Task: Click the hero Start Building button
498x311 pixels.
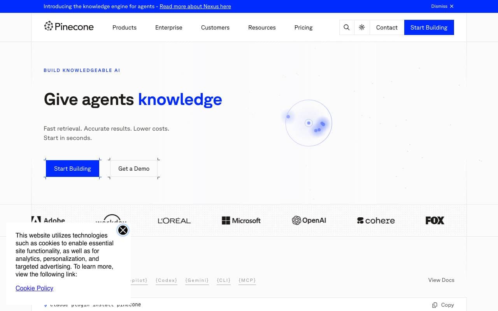Action: tap(72, 169)
